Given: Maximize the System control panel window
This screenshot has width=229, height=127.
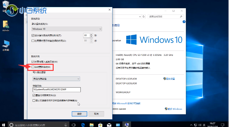Looking at the screenshot, I should click(x=174, y=11).
